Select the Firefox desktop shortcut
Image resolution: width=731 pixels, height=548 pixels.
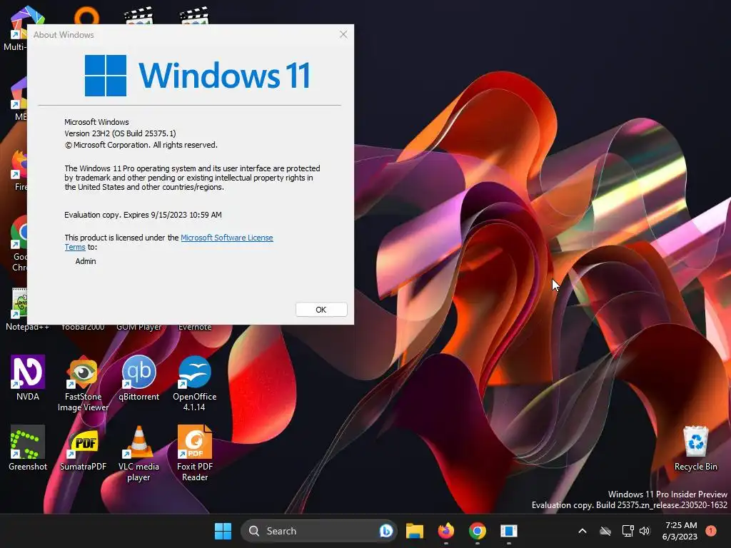(x=19, y=171)
